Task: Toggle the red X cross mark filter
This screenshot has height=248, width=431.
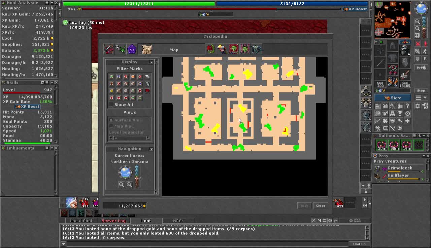Action: click(x=140, y=76)
